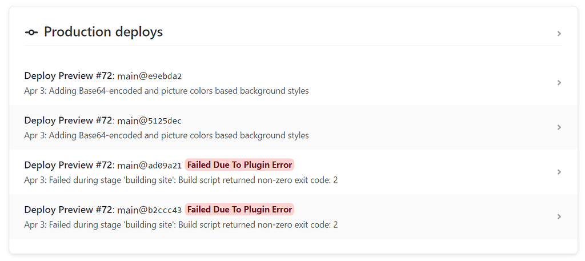Open deploy main@e9ebda2 via its chevron
This screenshot has height=261, width=585.
559,83
